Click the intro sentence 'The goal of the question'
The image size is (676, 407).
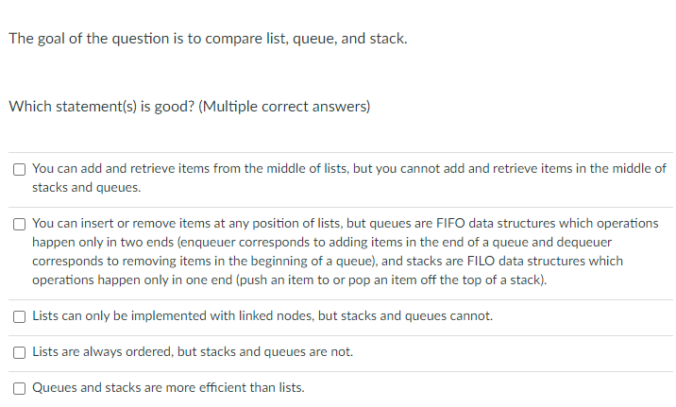click(94, 40)
